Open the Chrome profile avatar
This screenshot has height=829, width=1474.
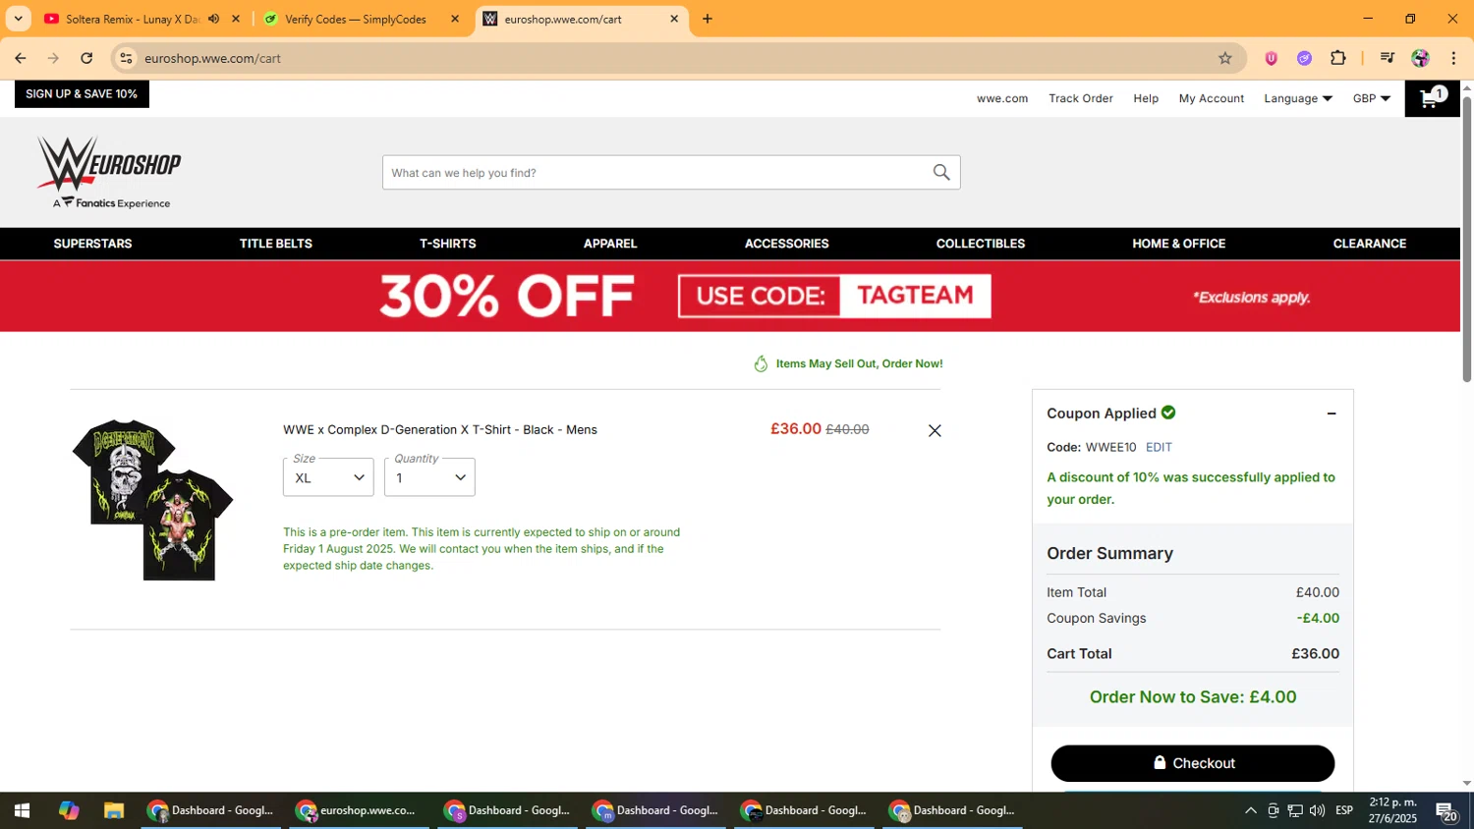(1420, 58)
